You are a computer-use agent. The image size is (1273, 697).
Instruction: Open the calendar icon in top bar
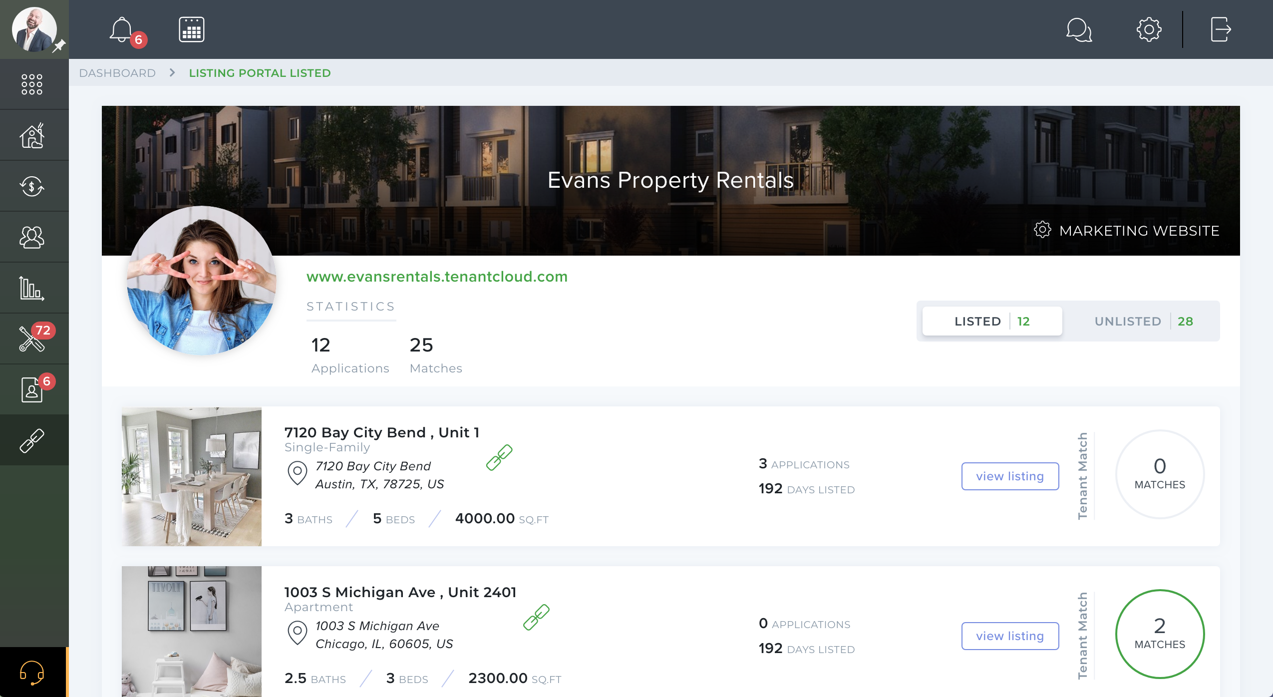(192, 29)
